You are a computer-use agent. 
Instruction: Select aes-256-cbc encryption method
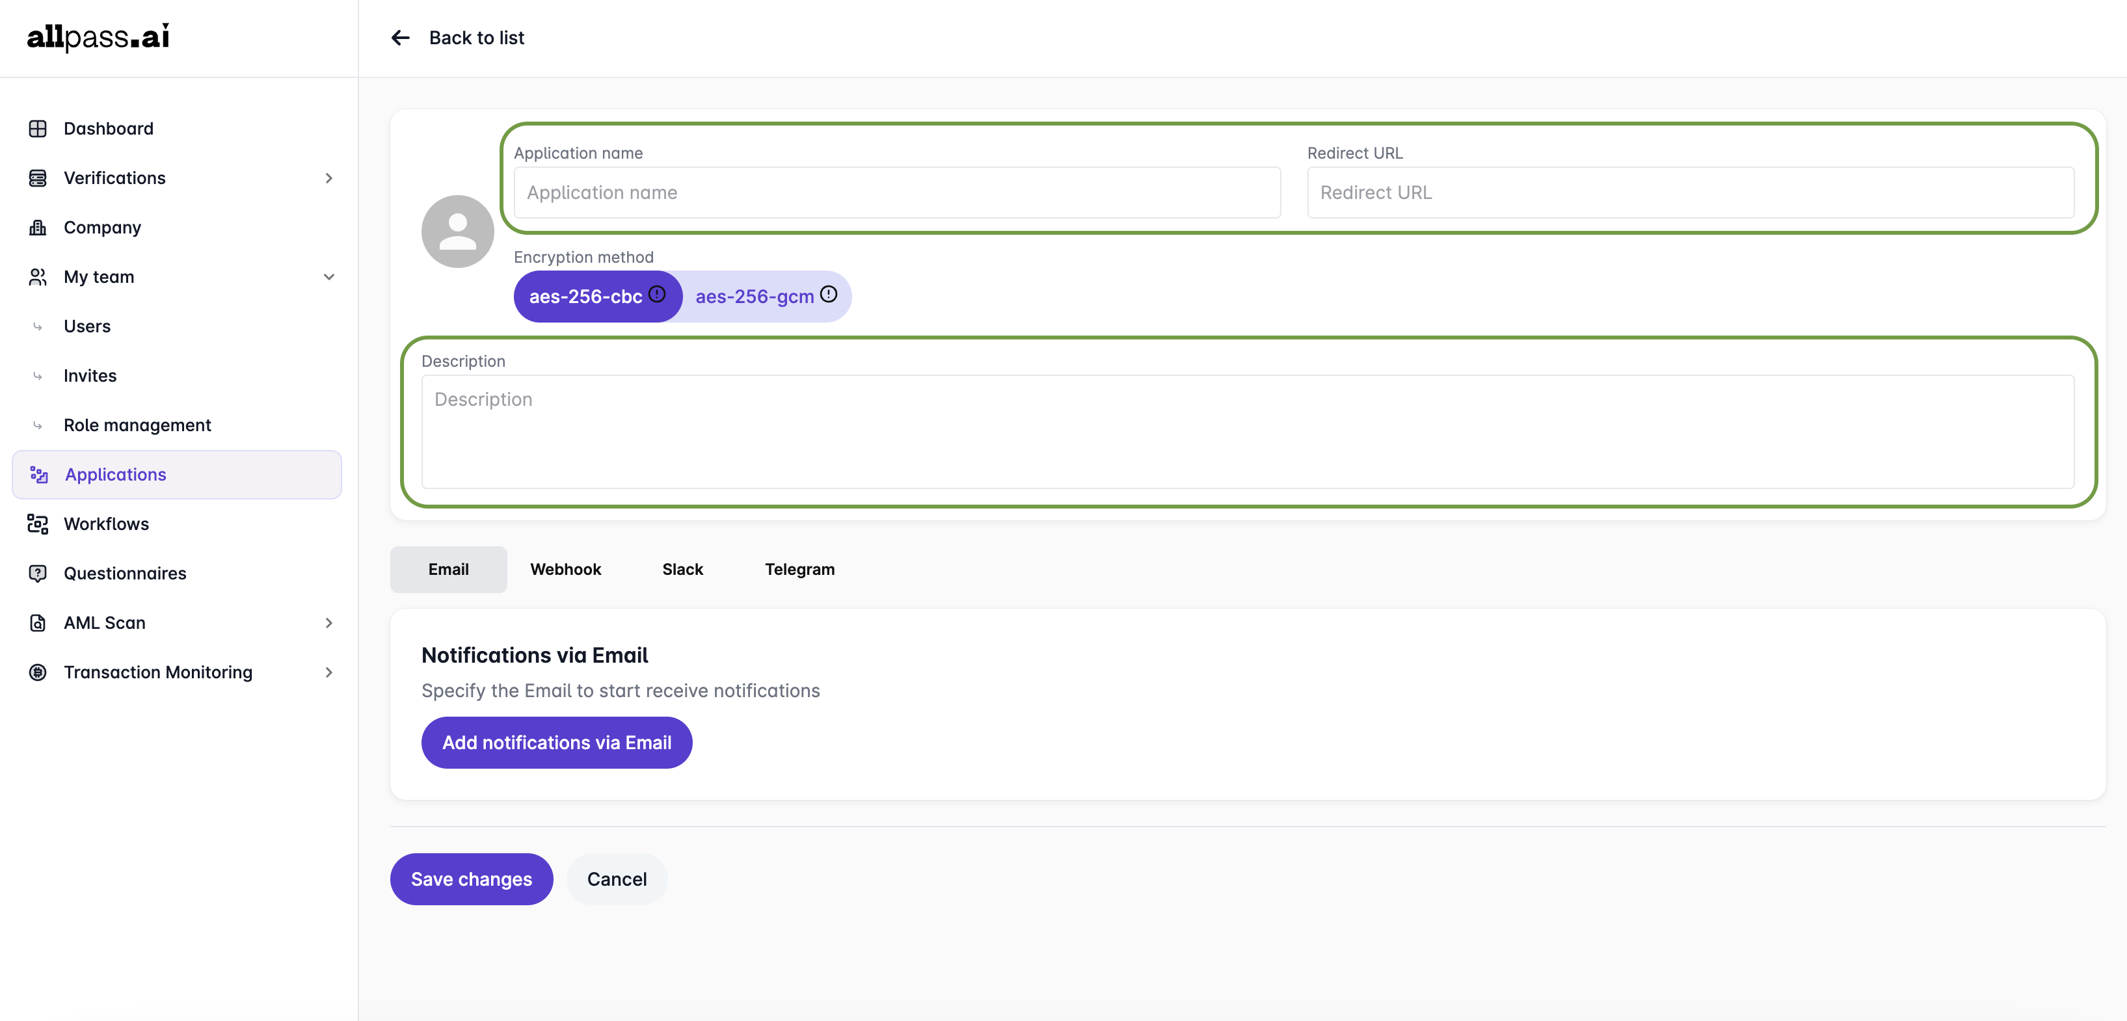click(585, 297)
